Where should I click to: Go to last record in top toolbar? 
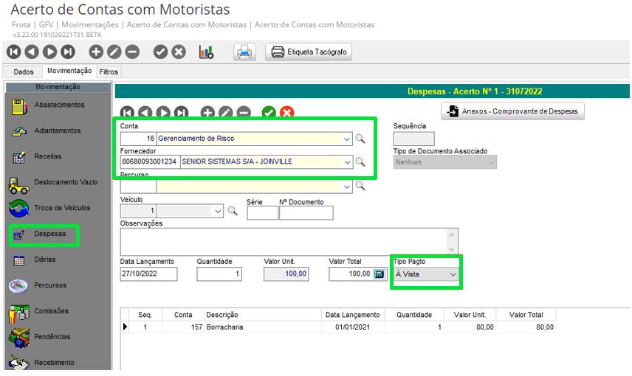click(x=68, y=52)
